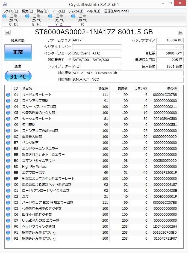Click the 対応規格 field ACS-2 | ACS-3 Revision 3b

[128, 73]
